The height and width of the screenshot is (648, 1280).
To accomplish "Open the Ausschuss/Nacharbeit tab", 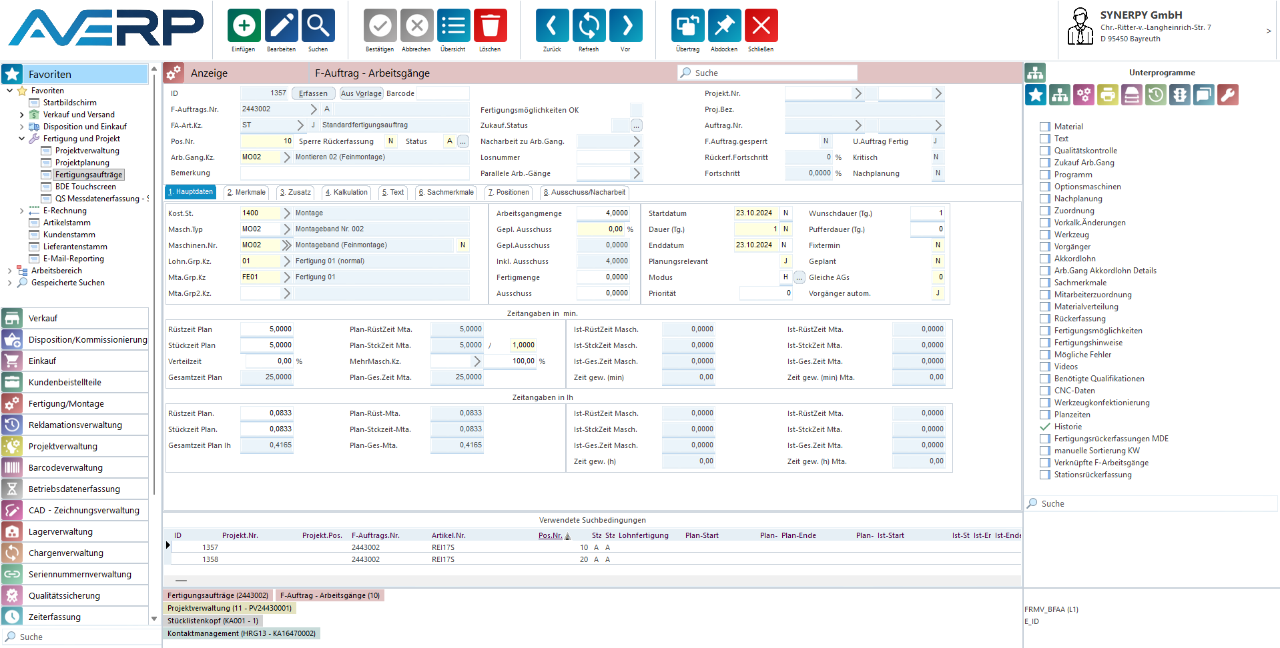I will coord(585,193).
